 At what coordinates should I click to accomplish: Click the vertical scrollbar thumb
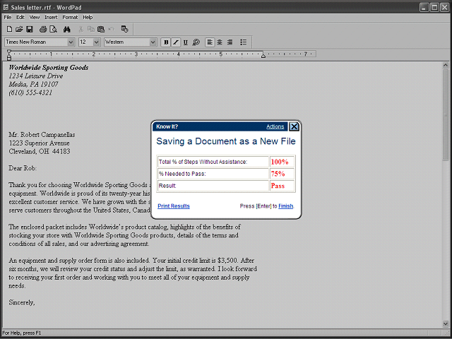click(x=446, y=114)
